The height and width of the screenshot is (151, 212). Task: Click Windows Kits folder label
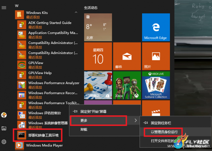tap(37, 13)
